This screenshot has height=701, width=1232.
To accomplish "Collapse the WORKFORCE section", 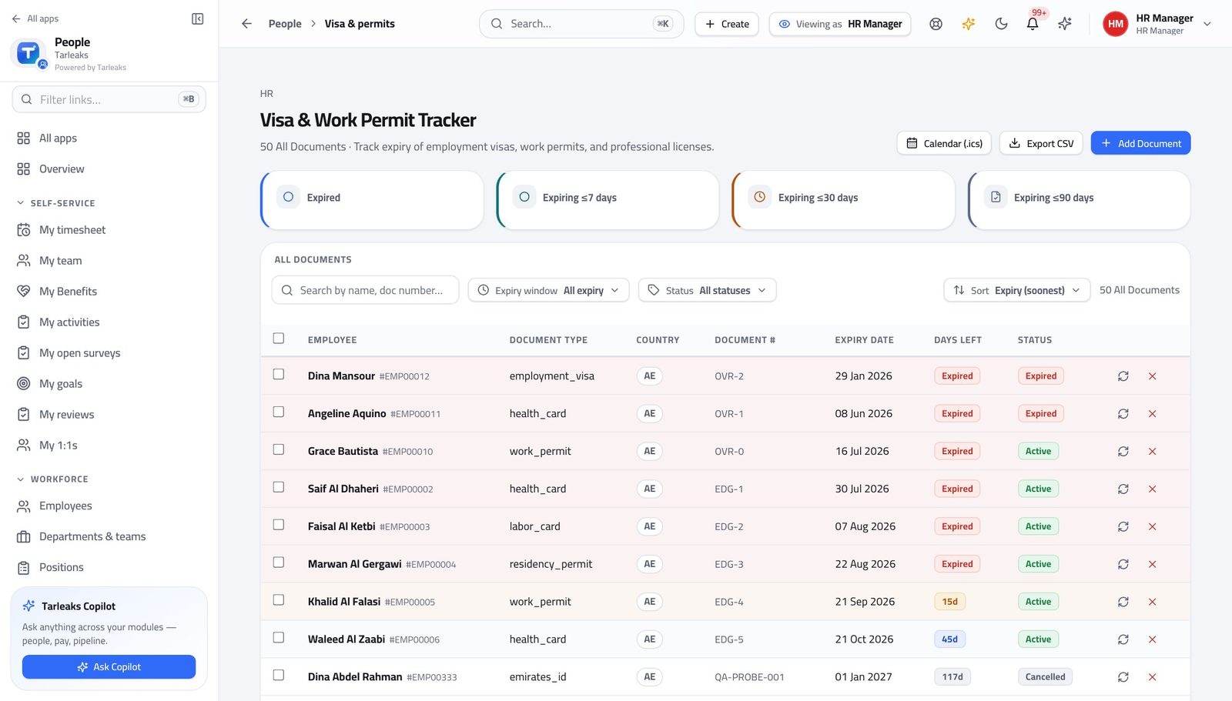I will click(52, 479).
